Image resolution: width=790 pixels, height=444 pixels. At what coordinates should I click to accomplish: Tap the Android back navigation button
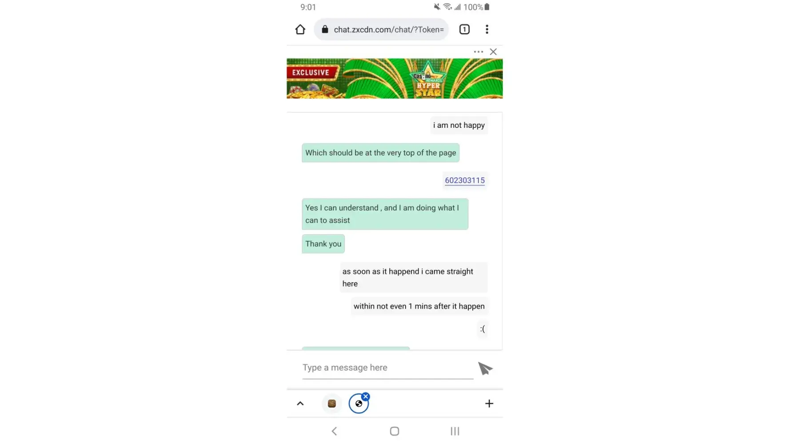click(x=334, y=431)
